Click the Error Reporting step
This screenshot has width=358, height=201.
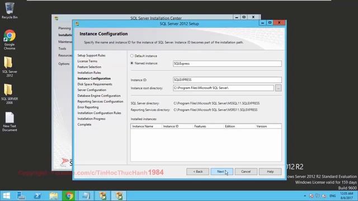click(88, 107)
